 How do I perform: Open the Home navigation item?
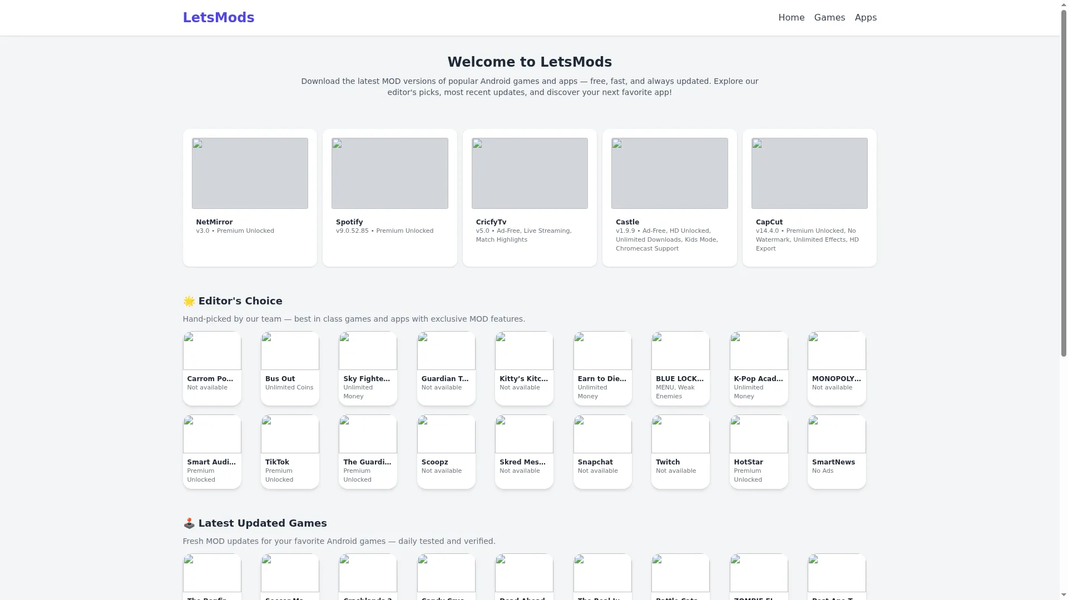791,18
